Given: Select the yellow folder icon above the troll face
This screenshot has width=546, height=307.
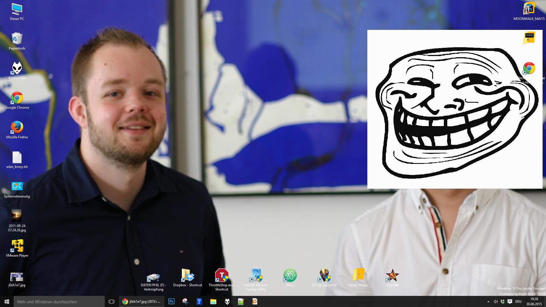Looking at the screenshot, I should [x=529, y=38].
